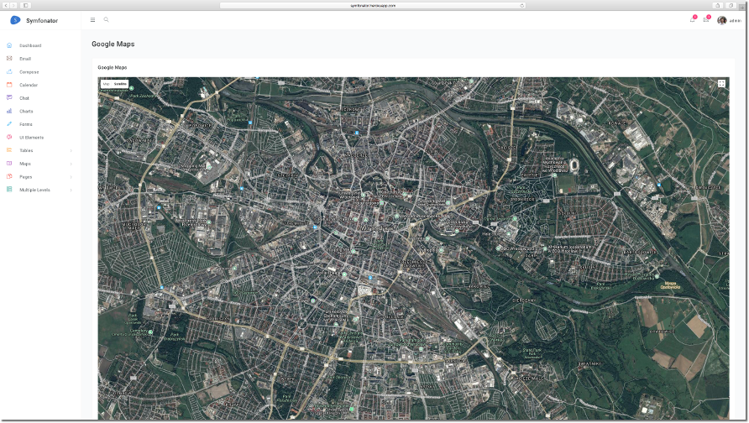Open Pages from the sidebar
749x423 pixels.
(25, 176)
